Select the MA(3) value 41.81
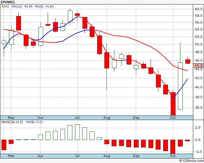This screenshot has width=204, height=163. pyautogui.click(x=49, y=7)
